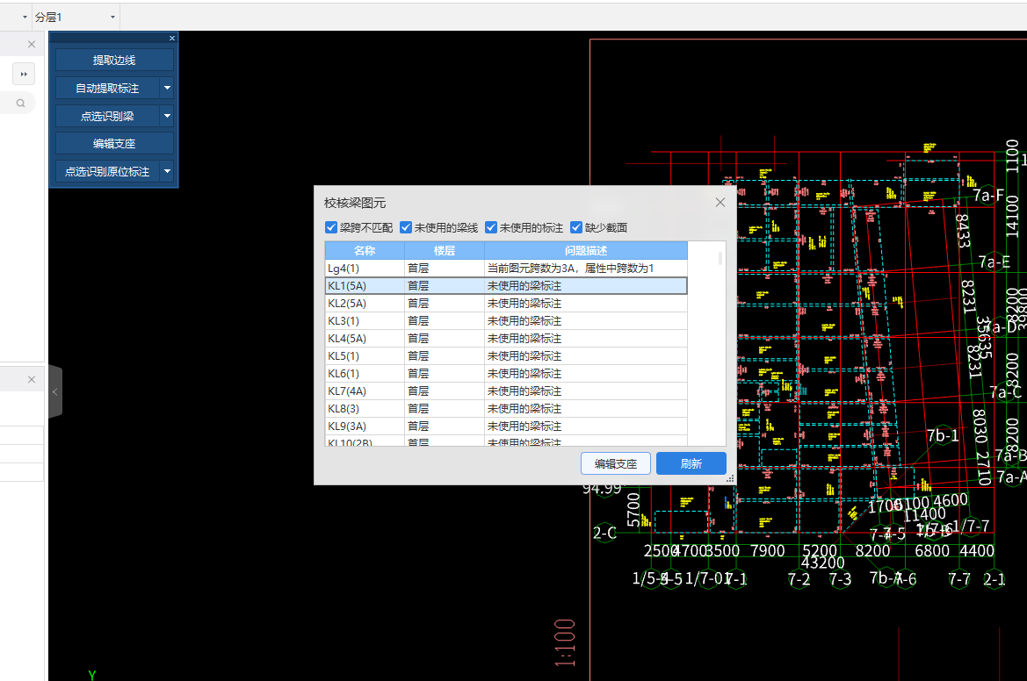Select the KL8(3) row
1027x681 pixels.
(506, 409)
